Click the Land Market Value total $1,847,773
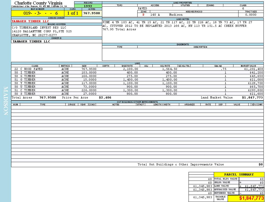Screen dimensions: 265x202 pos(252,97)
